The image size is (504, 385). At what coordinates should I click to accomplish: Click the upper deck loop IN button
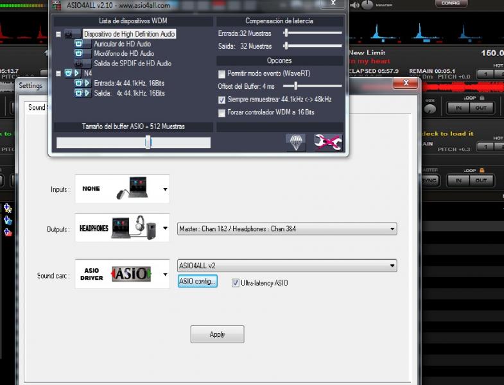458,108
